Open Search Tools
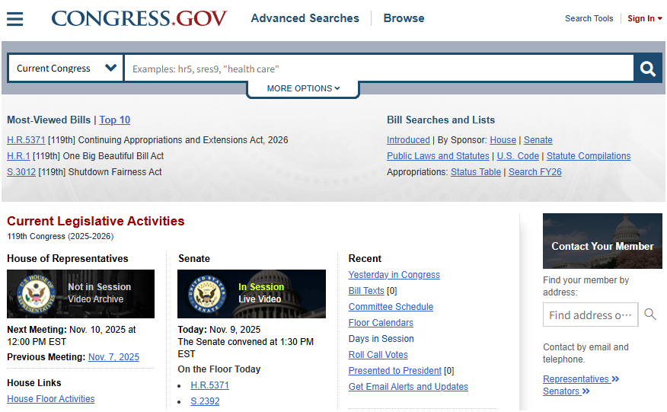 coord(589,19)
